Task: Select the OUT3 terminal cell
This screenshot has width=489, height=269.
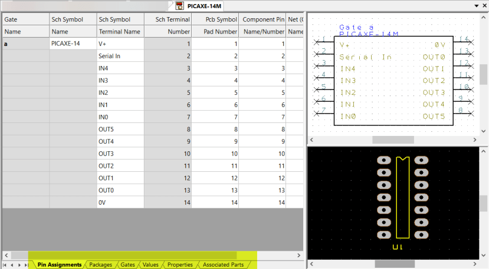Action: pos(120,154)
